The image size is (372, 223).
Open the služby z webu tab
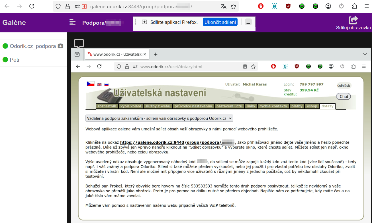click(158, 106)
